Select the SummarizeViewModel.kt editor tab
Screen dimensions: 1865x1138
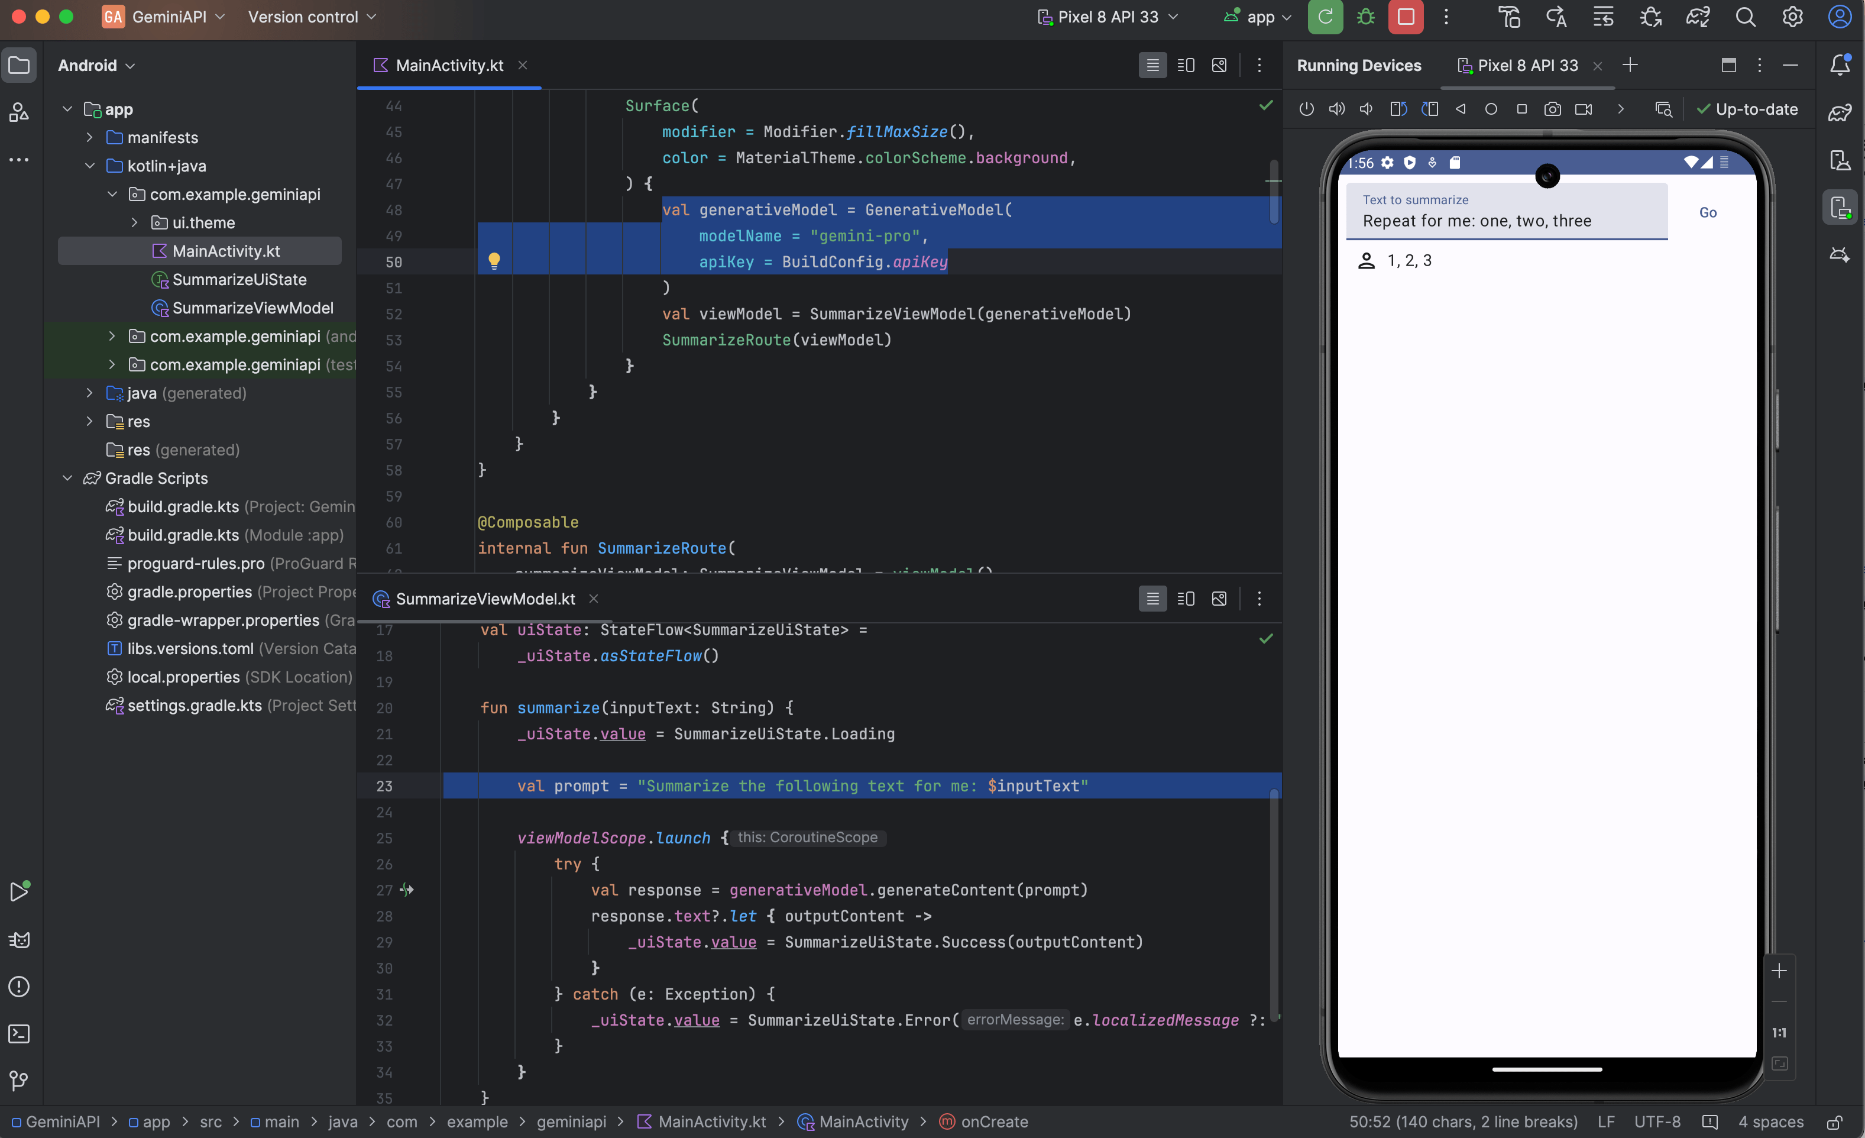(x=484, y=599)
